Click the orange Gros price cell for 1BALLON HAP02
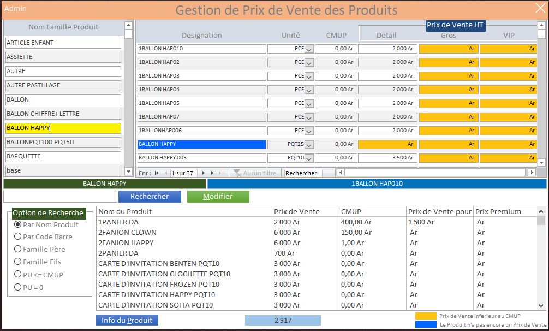 (x=448, y=62)
